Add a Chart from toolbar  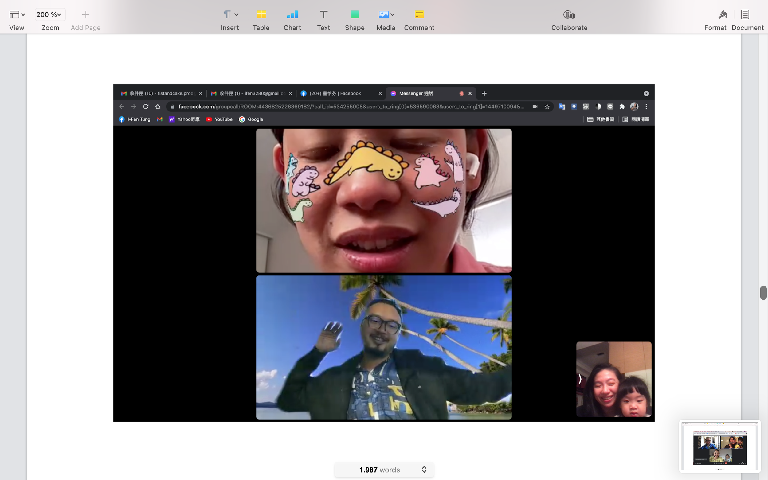pyautogui.click(x=292, y=15)
